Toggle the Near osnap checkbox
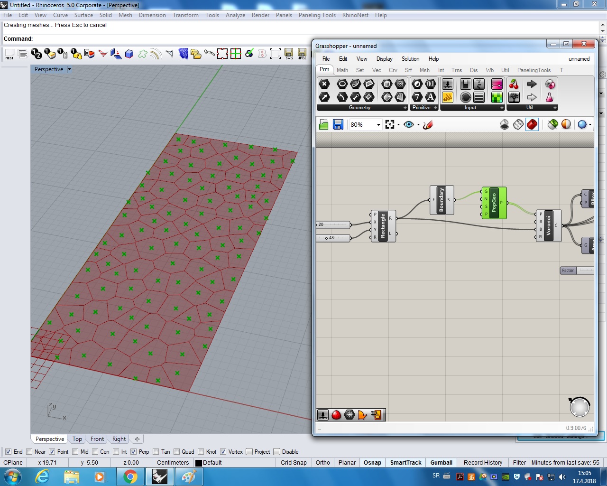 point(29,452)
